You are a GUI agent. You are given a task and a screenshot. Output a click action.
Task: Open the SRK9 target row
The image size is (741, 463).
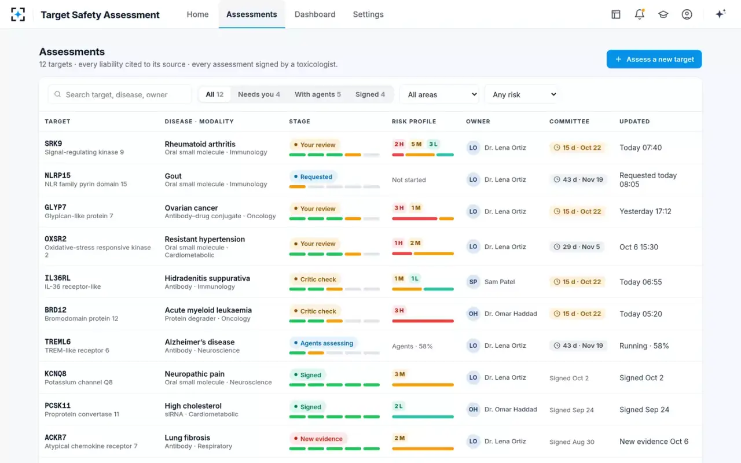click(370, 148)
